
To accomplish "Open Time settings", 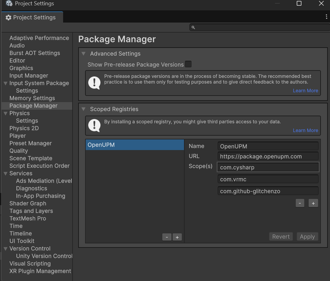I will (x=16, y=226).
